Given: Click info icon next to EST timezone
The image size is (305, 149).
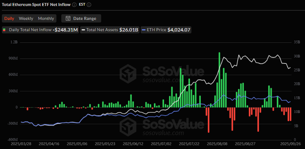Looking at the screenshot, I should pyautogui.click(x=89, y=5).
